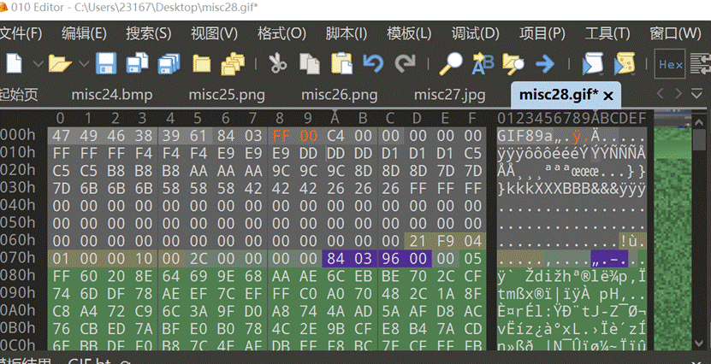Screen dimensions: 711x364
Task: Click the Run Template icon
Action: pos(625,64)
